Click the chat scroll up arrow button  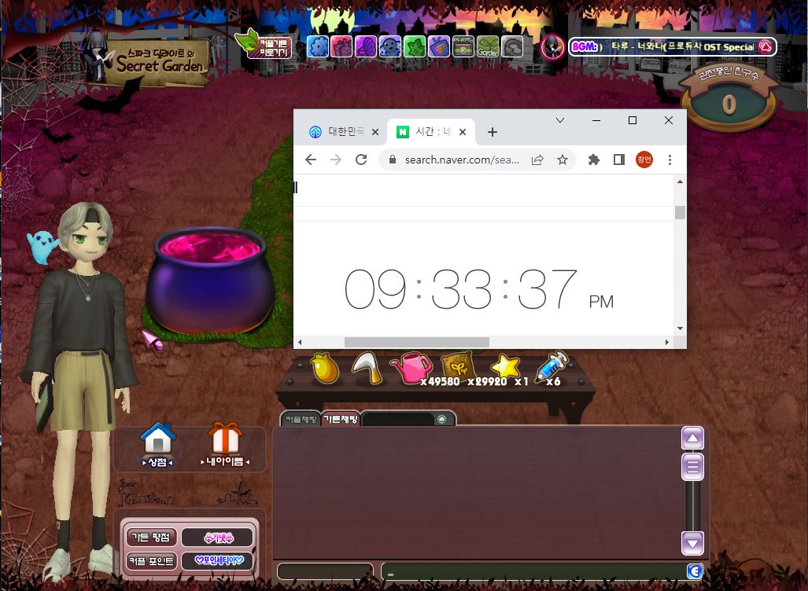coord(692,439)
